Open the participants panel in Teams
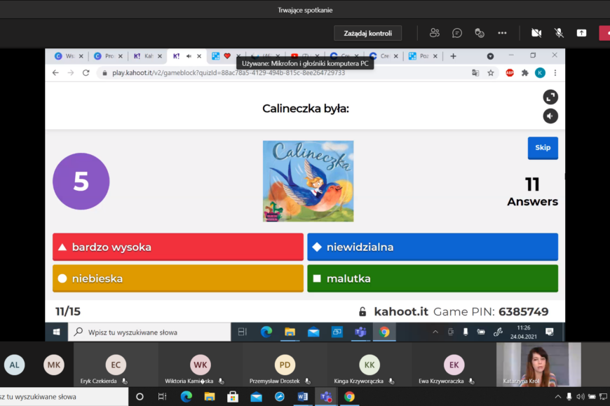 tap(435, 33)
